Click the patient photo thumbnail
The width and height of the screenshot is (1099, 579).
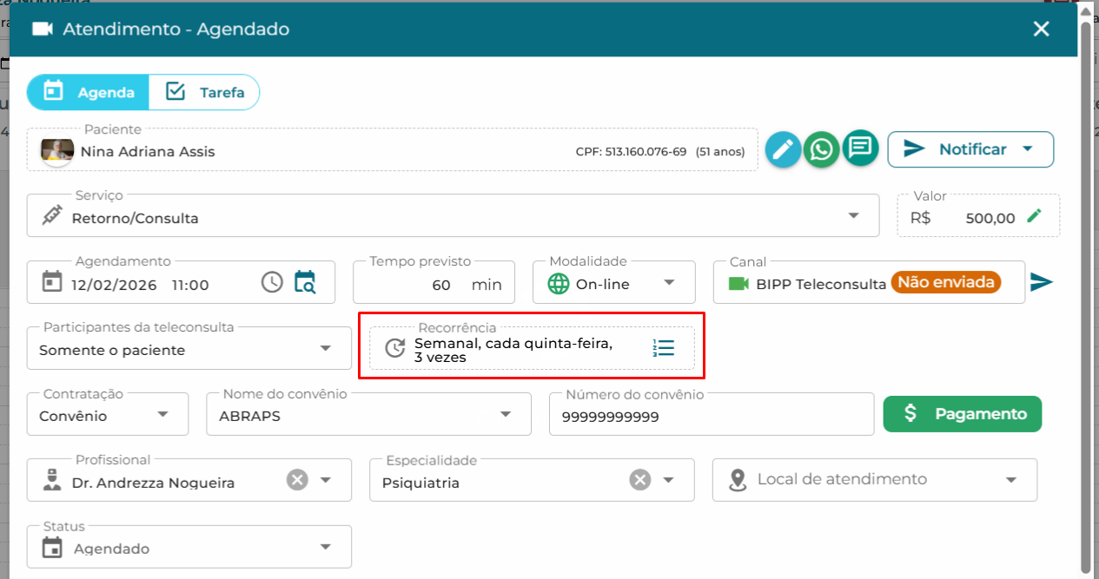(58, 151)
